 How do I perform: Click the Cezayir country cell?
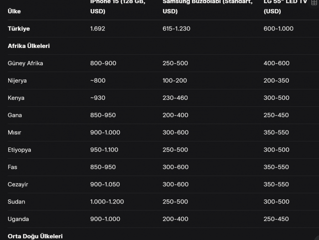point(18,184)
